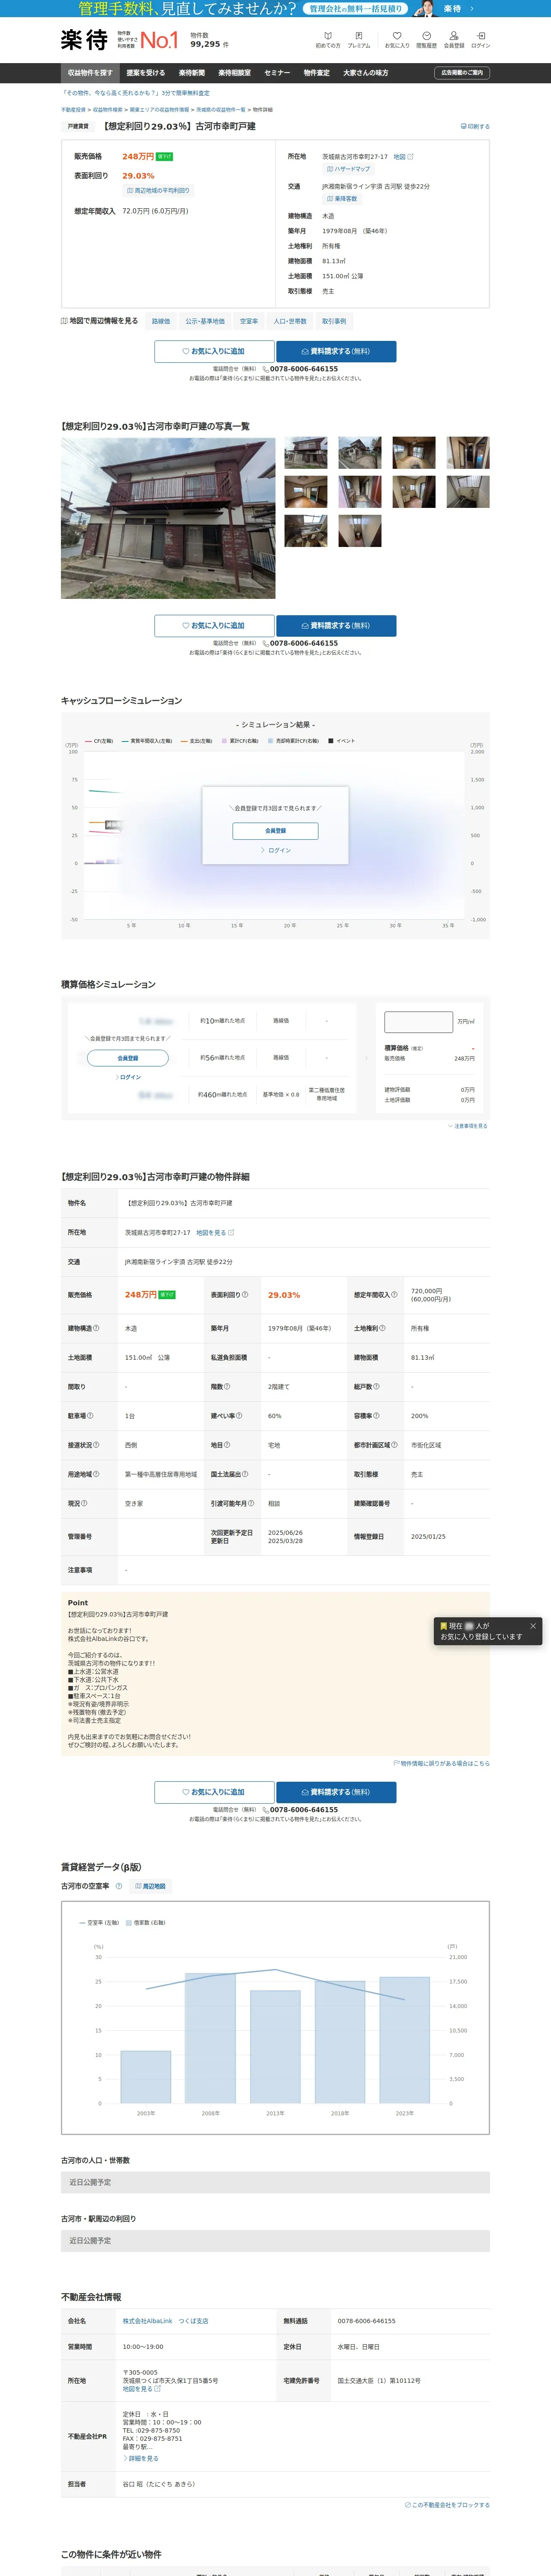Viewport: 551px width, 2576px height.
Task: Open 物件査定 navigation item
Action: [x=317, y=73]
